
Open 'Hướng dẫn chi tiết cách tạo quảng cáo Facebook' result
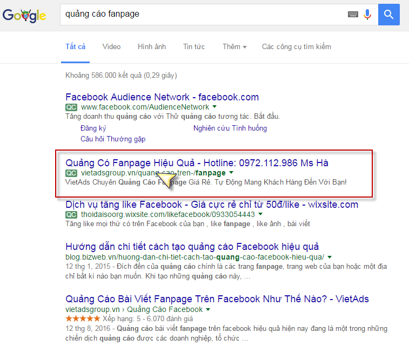192,247
